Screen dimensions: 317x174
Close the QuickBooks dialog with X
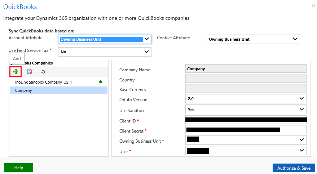pos(313,6)
